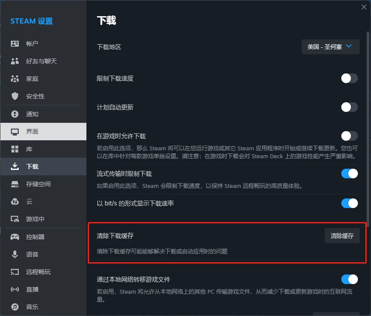Click the 下载 page heading

(x=106, y=21)
